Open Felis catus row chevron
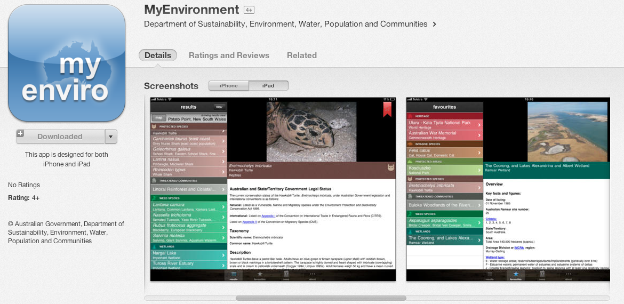 tap(479, 153)
